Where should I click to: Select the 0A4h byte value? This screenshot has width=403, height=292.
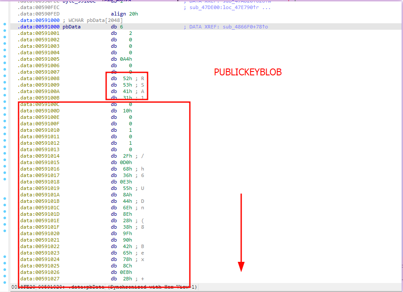click(x=126, y=59)
